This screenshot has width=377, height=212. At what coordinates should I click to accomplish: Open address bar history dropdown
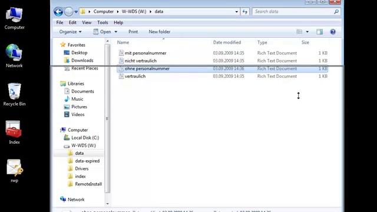tap(237, 12)
